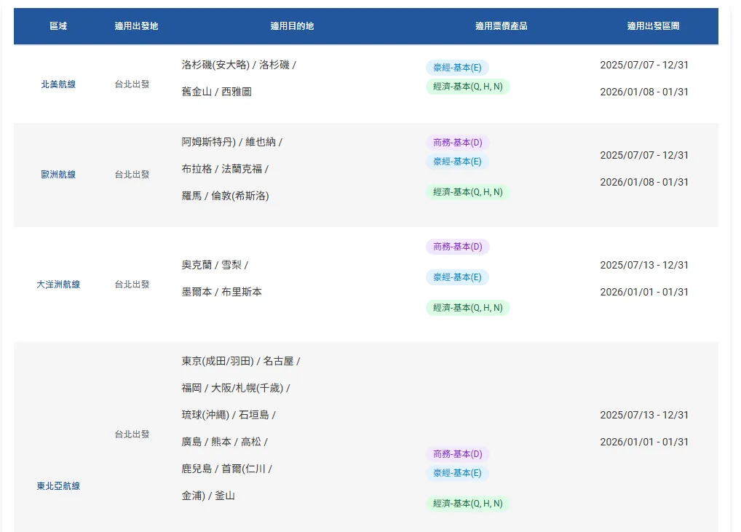Click destination text 金浦) / 釜山
This screenshot has width=741, height=532.
tap(208, 496)
